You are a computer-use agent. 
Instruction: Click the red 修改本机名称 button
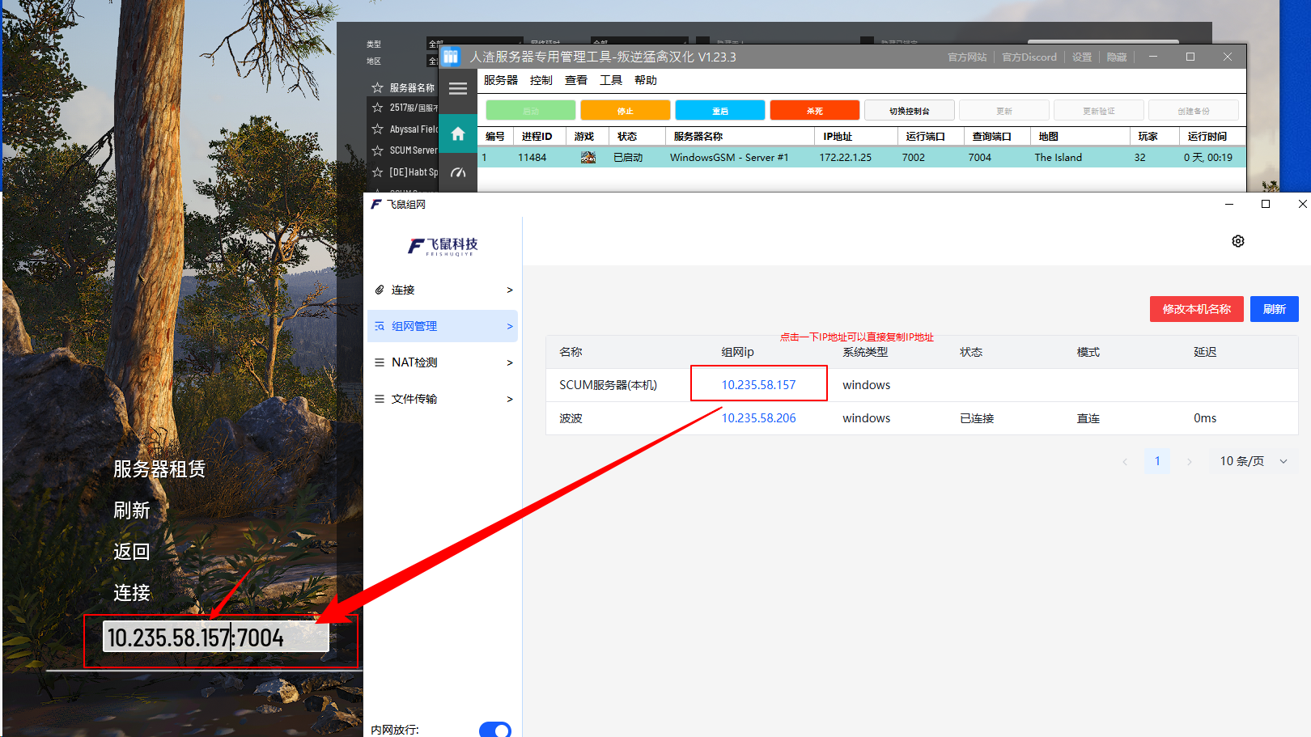pos(1196,309)
